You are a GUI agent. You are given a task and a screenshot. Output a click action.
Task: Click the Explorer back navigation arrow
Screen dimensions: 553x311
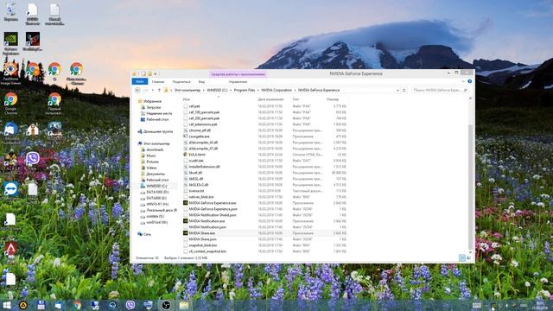[137, 90]
